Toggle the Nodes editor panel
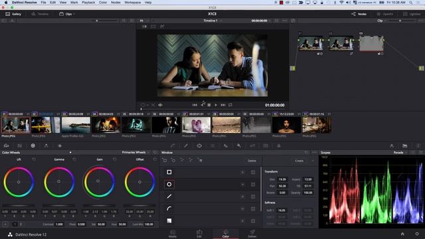The height and width of the screenshot is (239, 425). point(359,14)
